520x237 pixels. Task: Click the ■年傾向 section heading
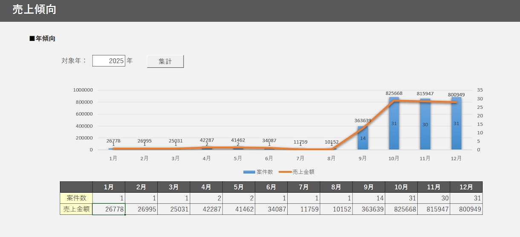point(42,39)
